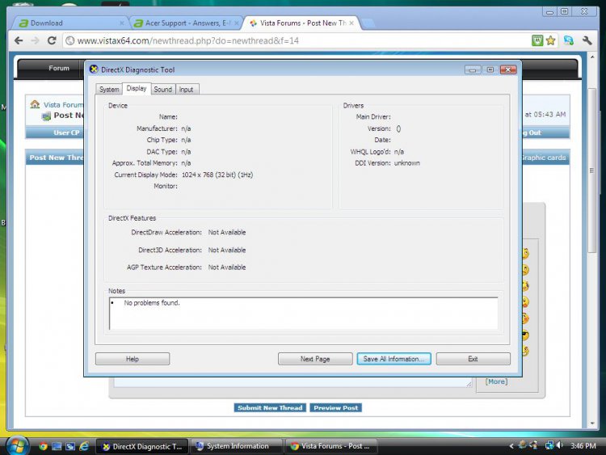The width and height of the screenshot is (606, 455).
Task: Go back in Chrome browser
Action: [x=19, y=40]
